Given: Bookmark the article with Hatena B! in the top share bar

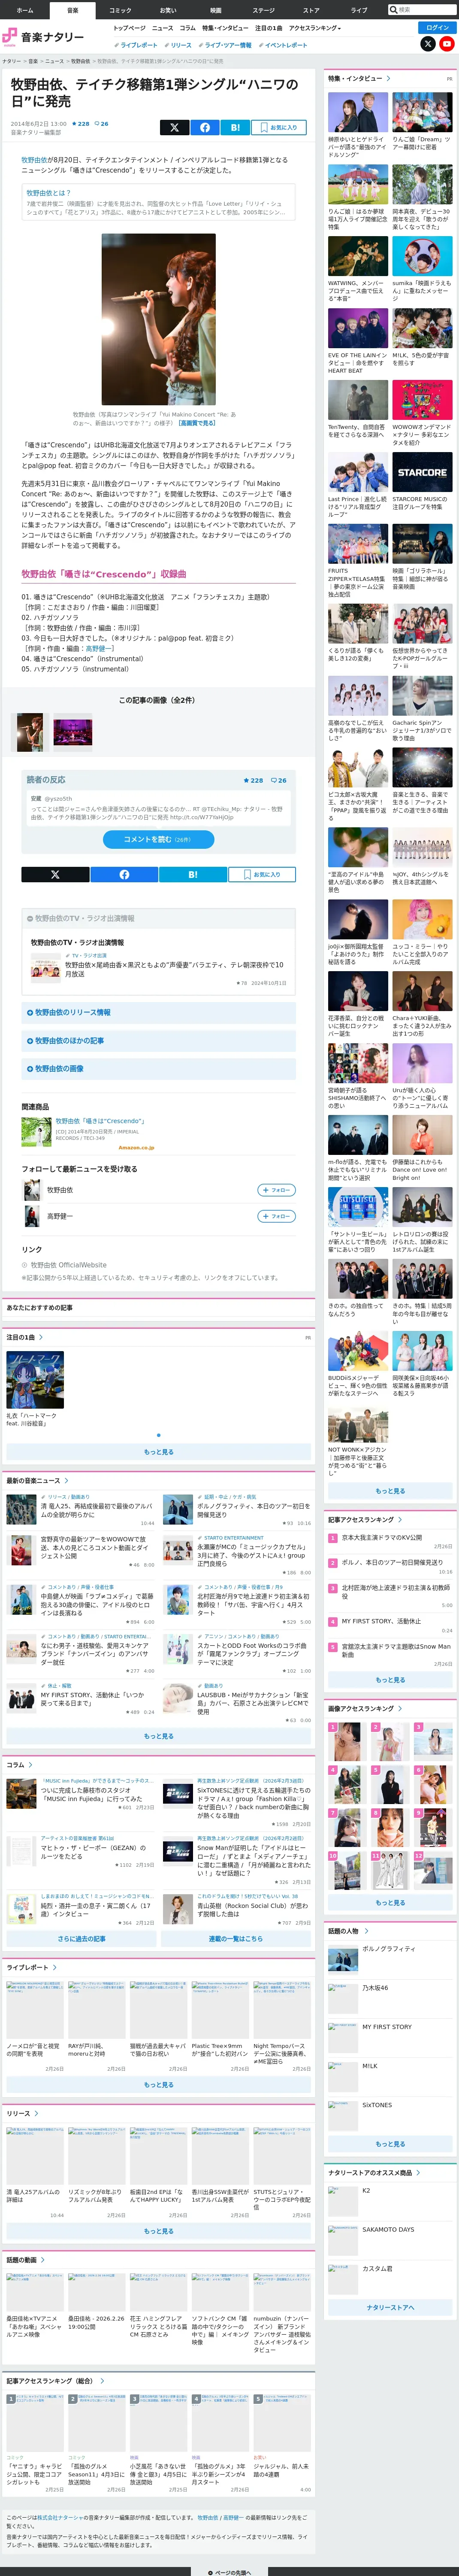Looking at the screenshot, I should pyautogui.click(x=236, y=127).
